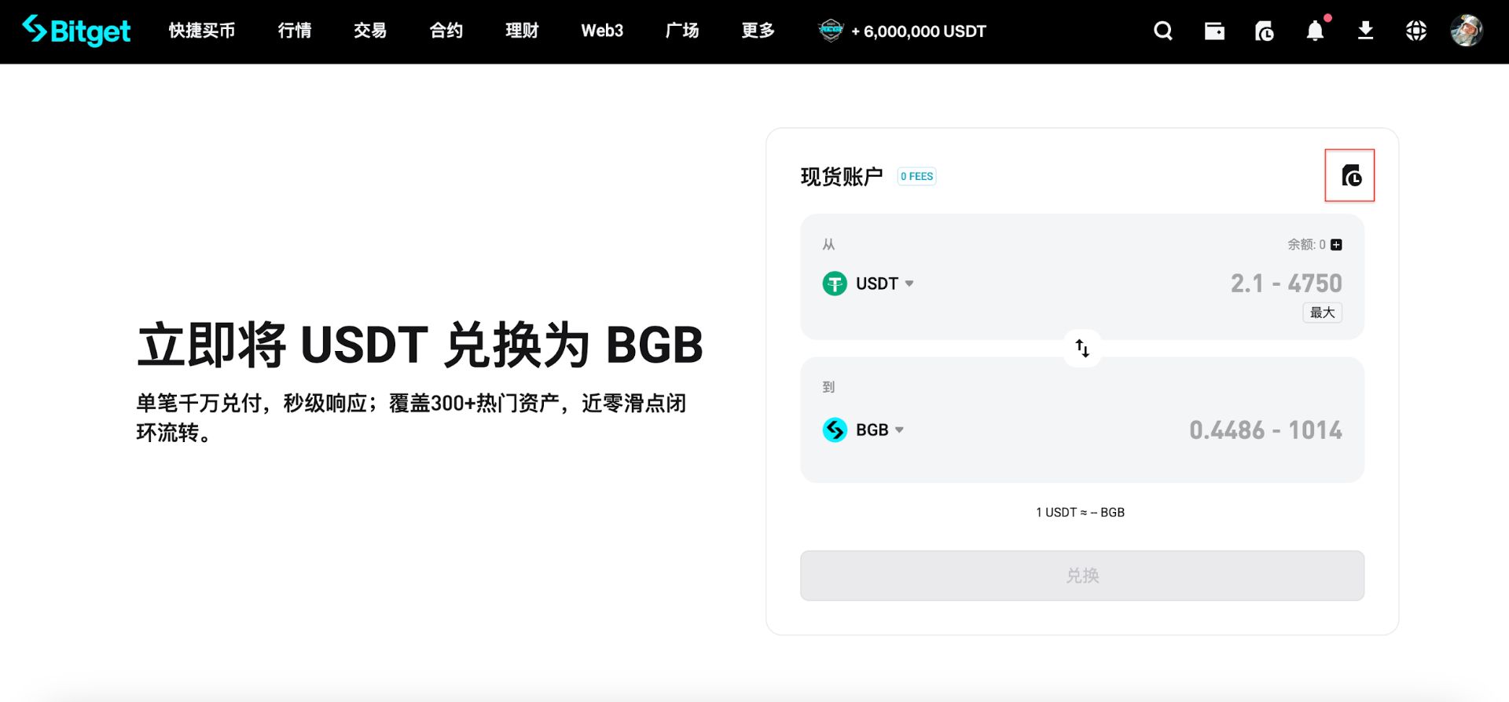Open the 合约 menu
Screen dimensions: 1509x702
point(446,31)
